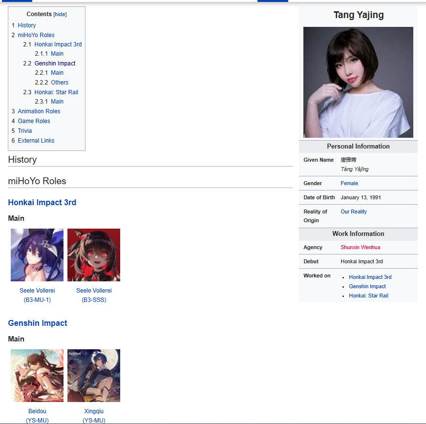The height and width of the screenshot is (424, 426).
Task: Open Beidou caption link
Action: [x=37, y=416]
